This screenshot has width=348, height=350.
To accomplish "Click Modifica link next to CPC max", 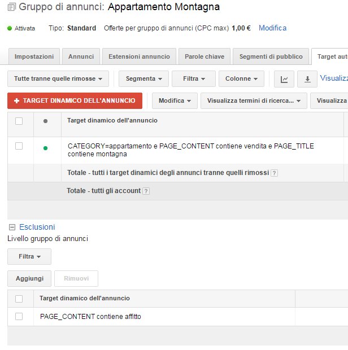I will [272, 28].
